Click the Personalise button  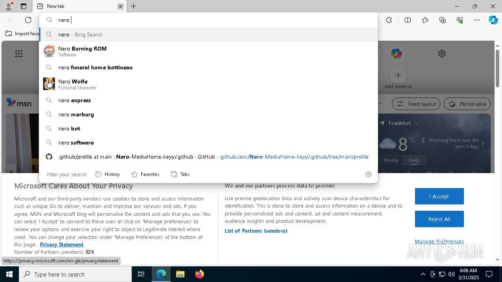coord(467,104)
